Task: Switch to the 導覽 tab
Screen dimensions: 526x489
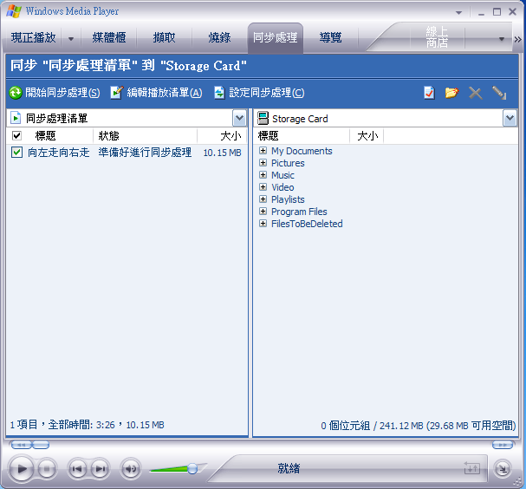Action: coord(330,37)
